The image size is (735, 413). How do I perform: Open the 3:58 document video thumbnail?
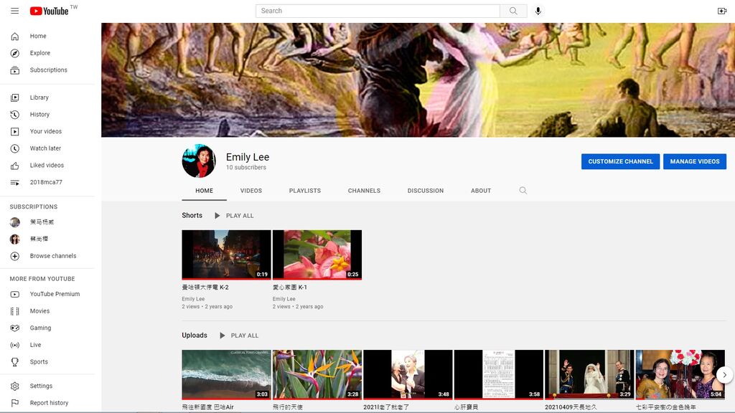(x=499, y=374)
